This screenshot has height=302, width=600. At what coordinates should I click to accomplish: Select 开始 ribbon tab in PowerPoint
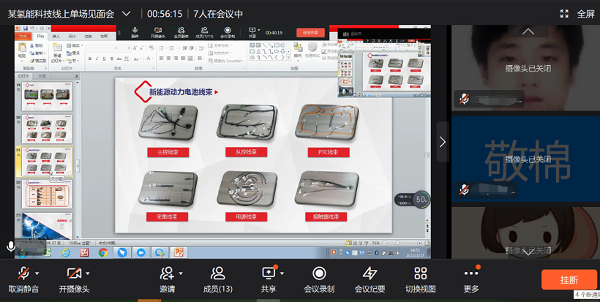click(40, 37)
